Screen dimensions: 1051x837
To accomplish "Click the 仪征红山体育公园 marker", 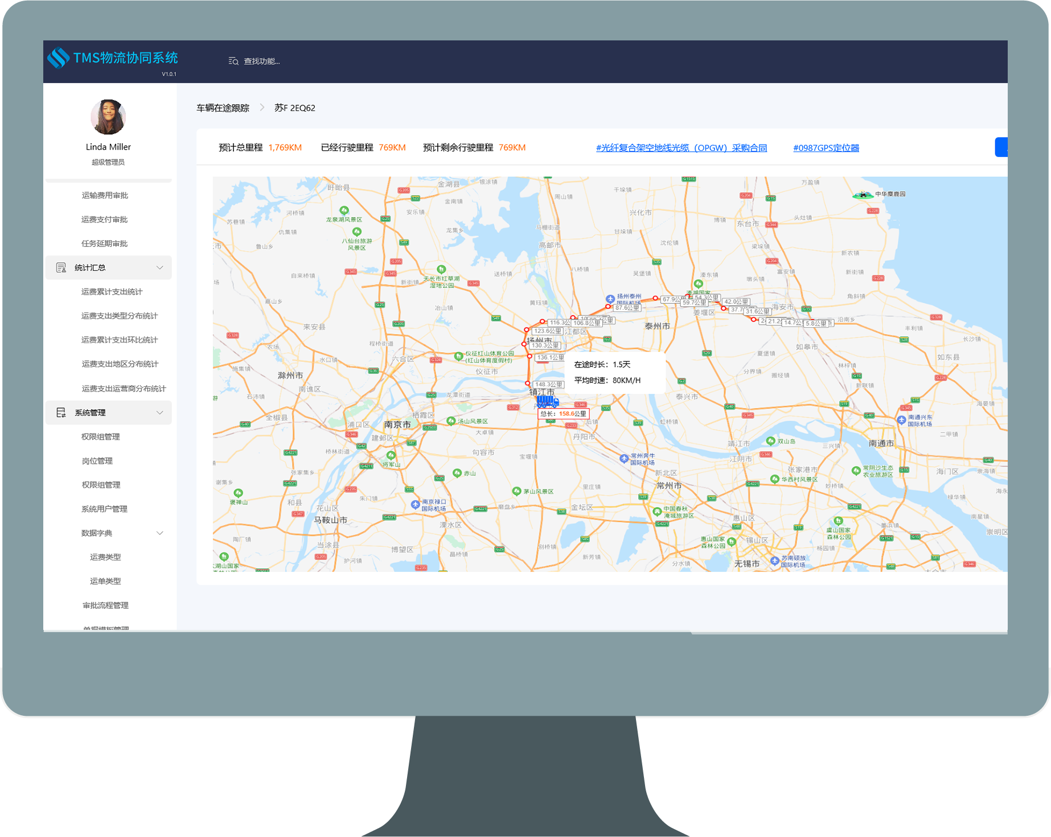I will [458, 356].
